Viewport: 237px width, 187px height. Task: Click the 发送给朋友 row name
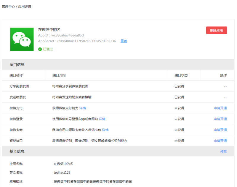18,97
